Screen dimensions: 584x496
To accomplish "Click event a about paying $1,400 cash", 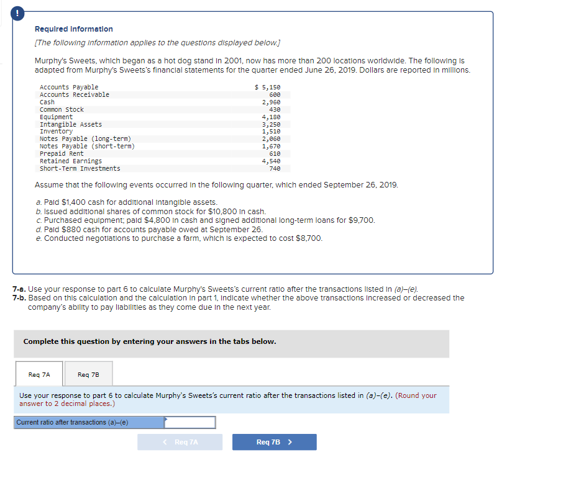I will click(127, 202).
